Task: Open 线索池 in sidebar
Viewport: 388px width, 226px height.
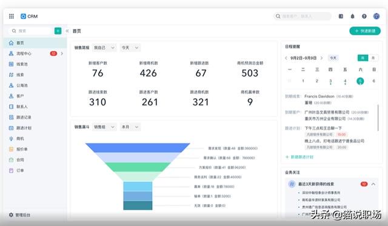Action: [x=35, y=64]
